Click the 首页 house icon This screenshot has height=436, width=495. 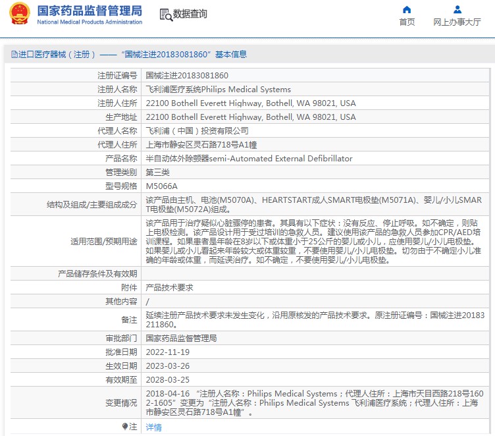pos(407,9)
